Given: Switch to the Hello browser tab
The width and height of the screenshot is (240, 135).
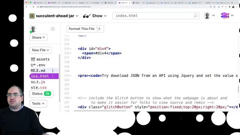Looking at the screenshot, I should coord(138,3).
